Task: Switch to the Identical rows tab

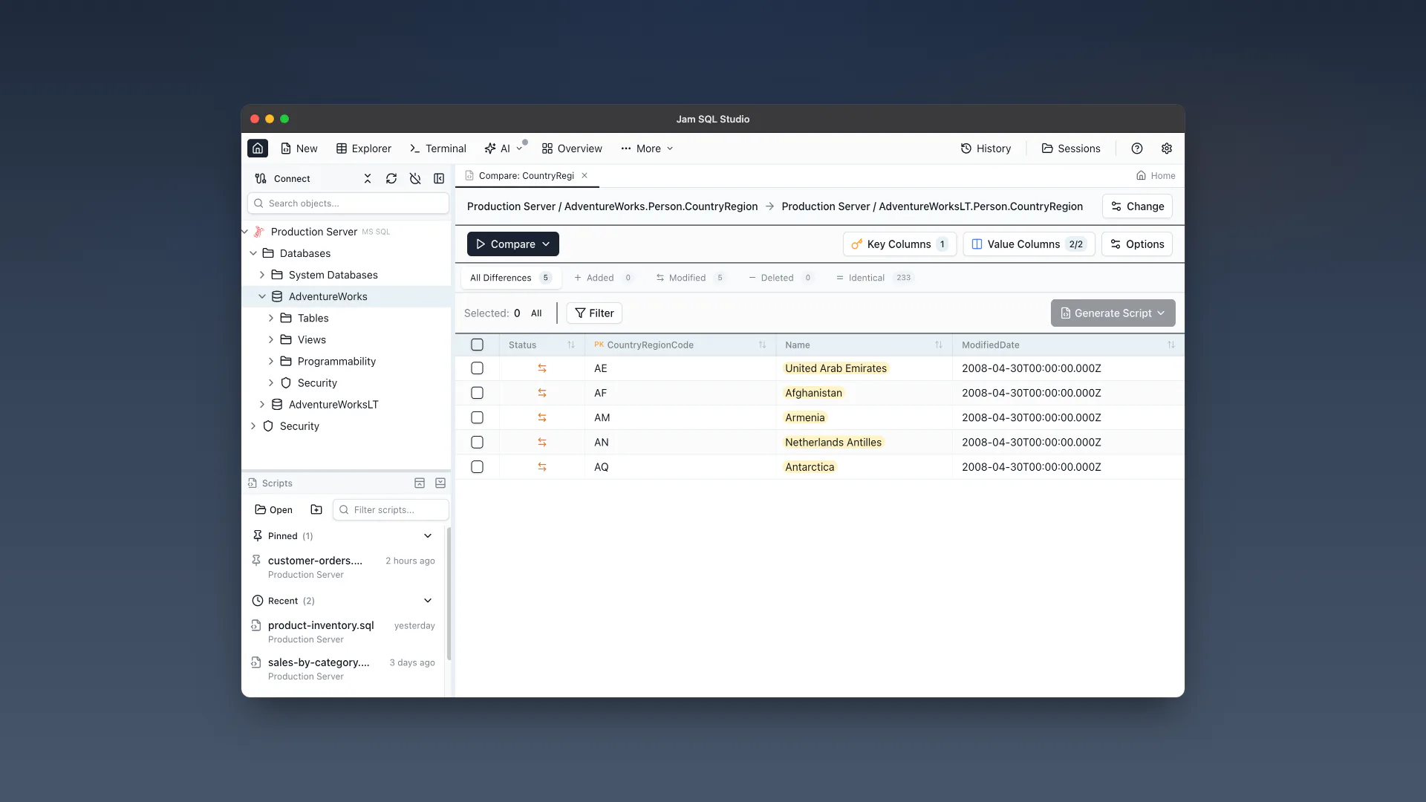Action: pos(874,278)
